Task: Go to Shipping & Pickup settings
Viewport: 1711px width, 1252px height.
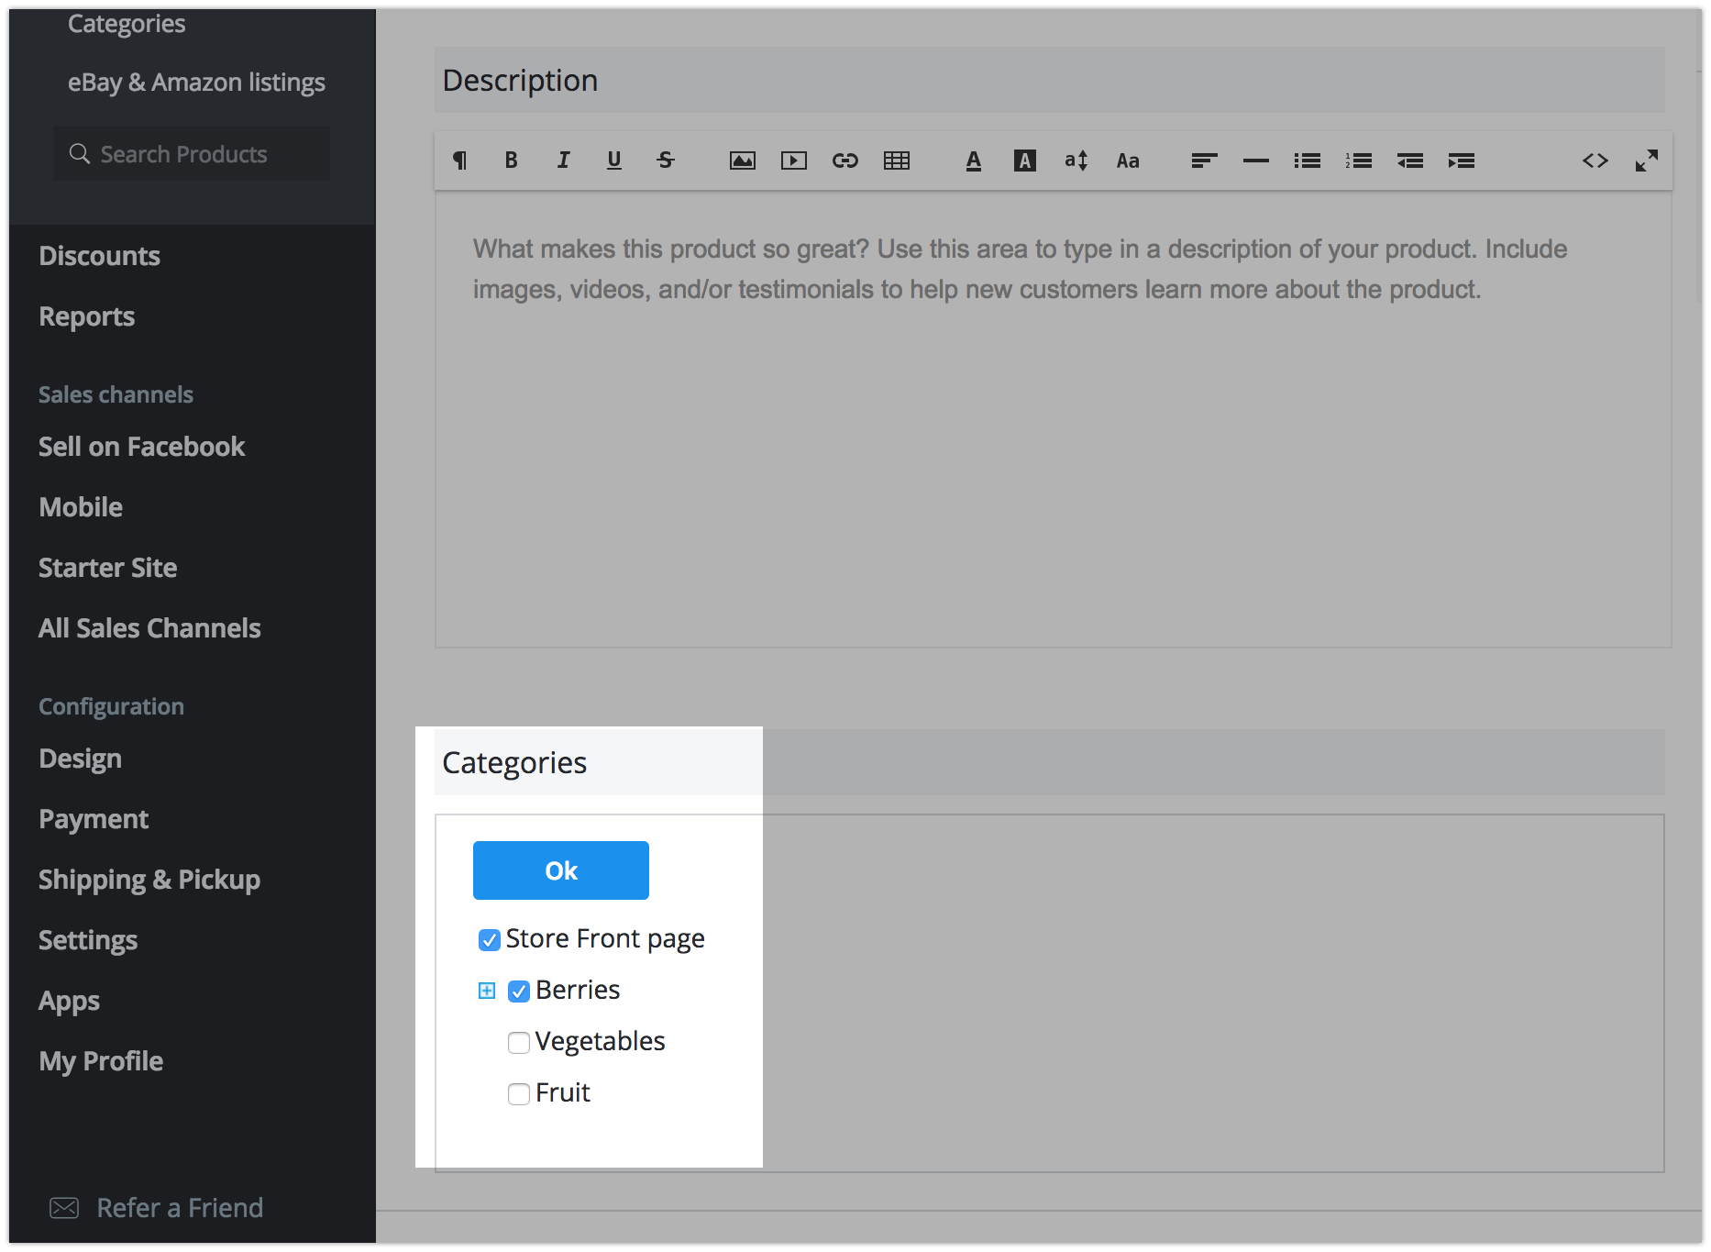Action: click(x=149, y=880)
